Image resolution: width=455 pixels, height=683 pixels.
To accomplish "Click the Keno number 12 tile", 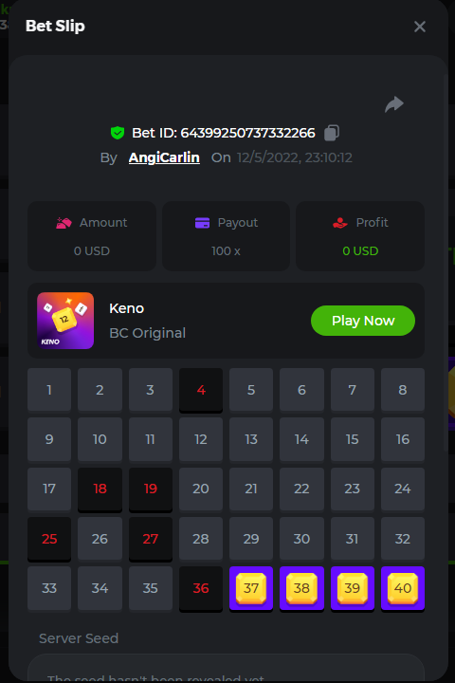I will 201,439.
